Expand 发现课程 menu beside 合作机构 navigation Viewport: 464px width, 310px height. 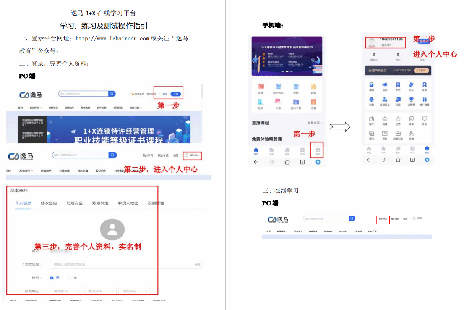coord(36,108)
